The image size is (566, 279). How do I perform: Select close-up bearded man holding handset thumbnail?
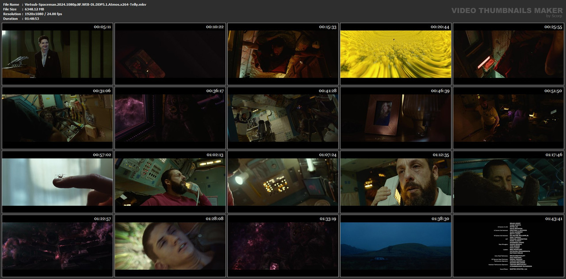(x=396, y=182)
